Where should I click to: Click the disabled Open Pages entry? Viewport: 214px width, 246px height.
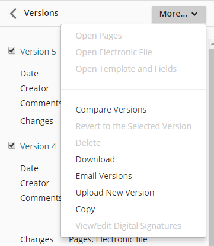coord(98,36)
